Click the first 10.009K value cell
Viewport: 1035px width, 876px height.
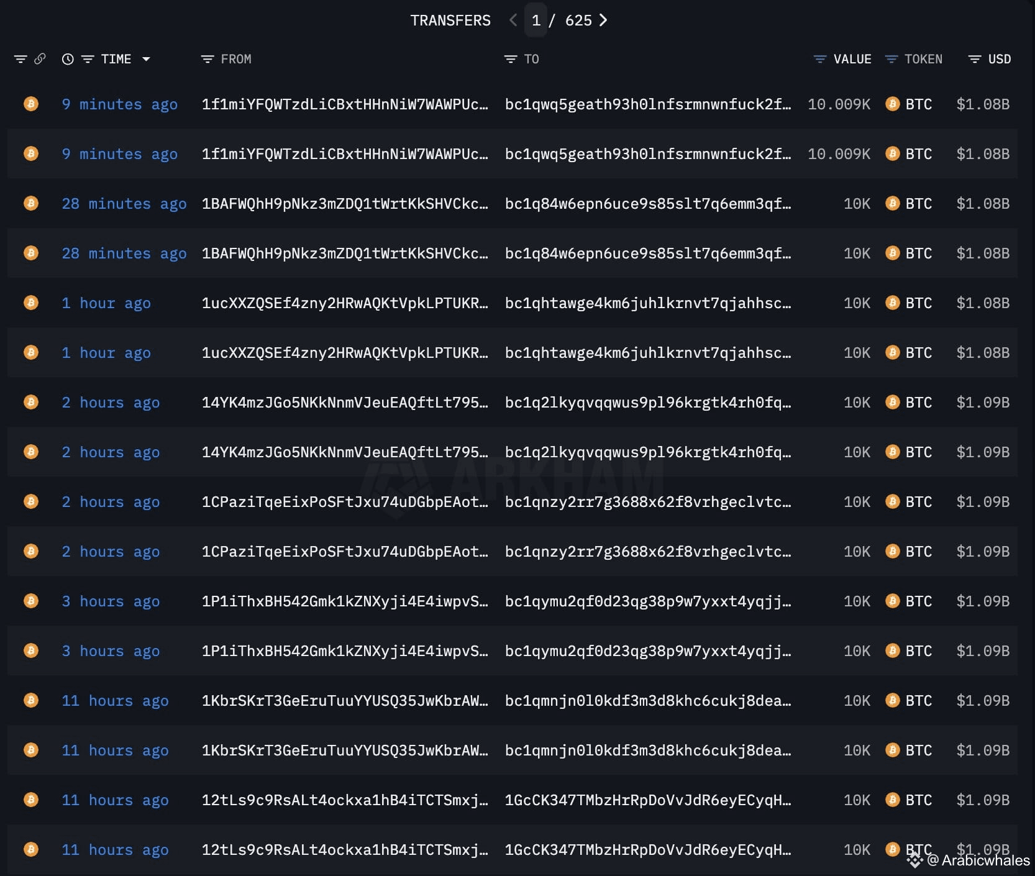click(x=839, y=104)
